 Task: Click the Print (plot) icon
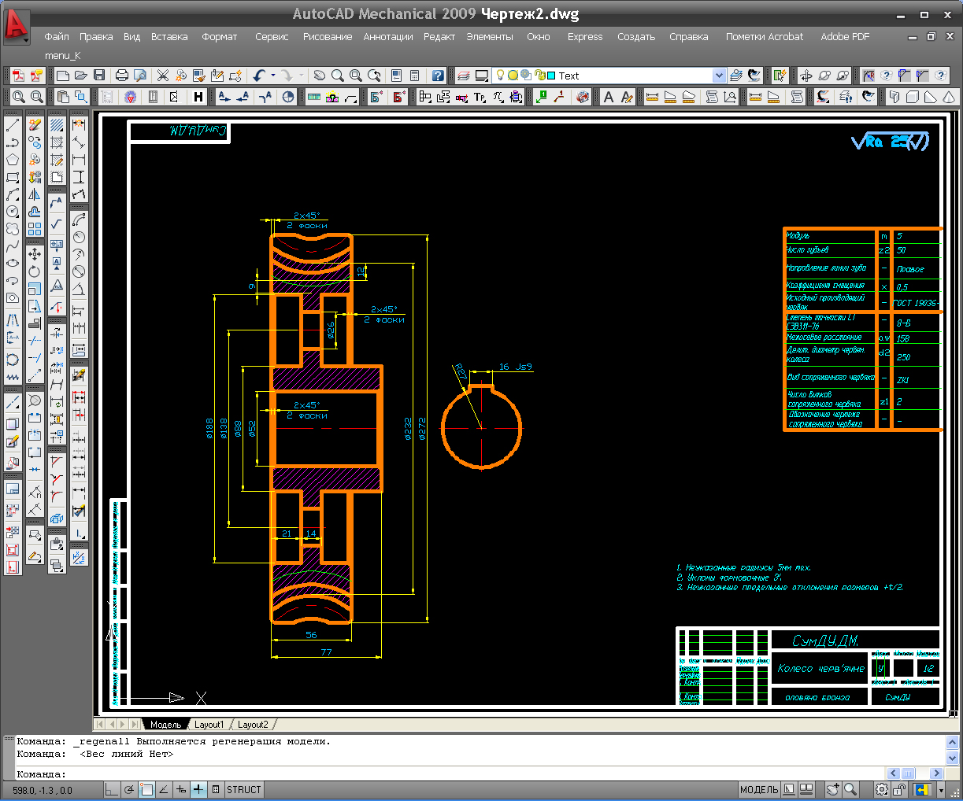pos(121,76)
